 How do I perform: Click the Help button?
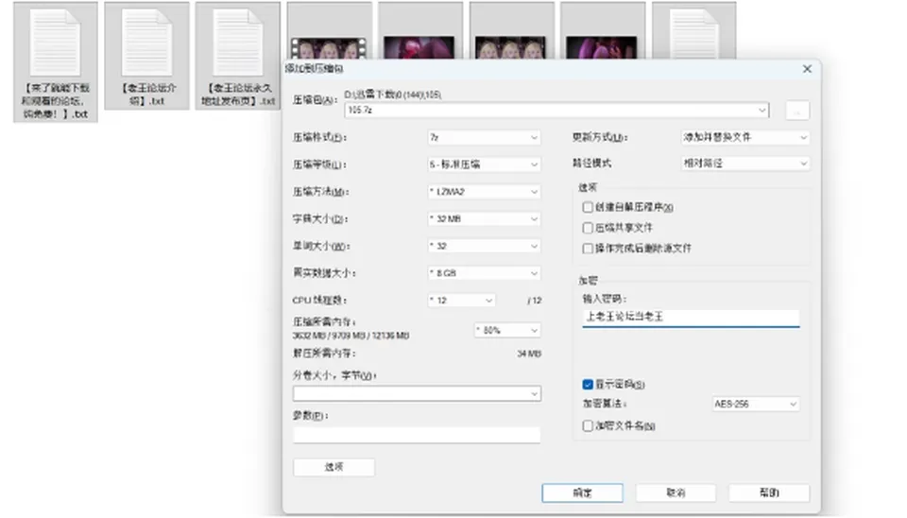pyautogui.click(x=769, y=493)
